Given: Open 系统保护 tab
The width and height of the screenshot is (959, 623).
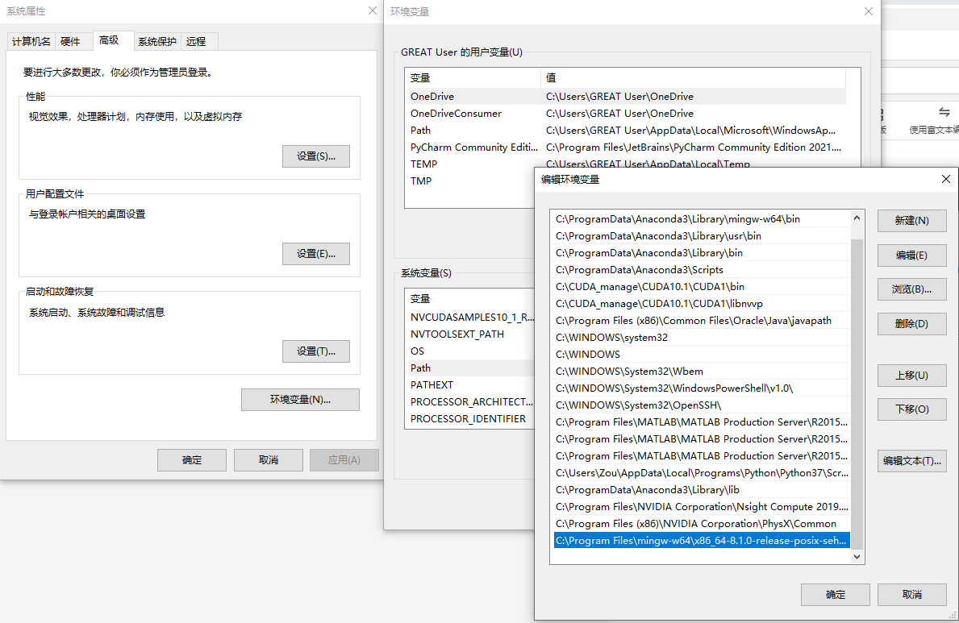Looking at the screenshot, I should 156,41.
